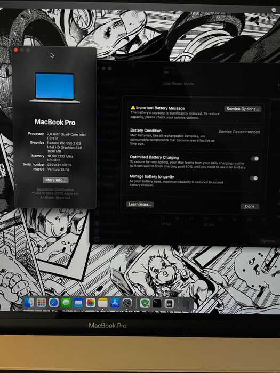Click the dimmed 'Low Power Mode' label

click(179, 84)
